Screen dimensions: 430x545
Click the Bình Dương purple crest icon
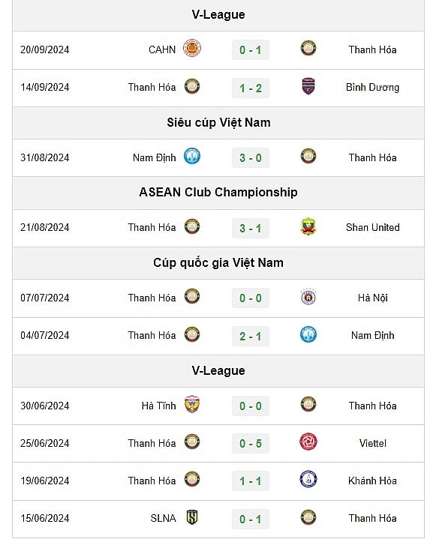(308, 86)
